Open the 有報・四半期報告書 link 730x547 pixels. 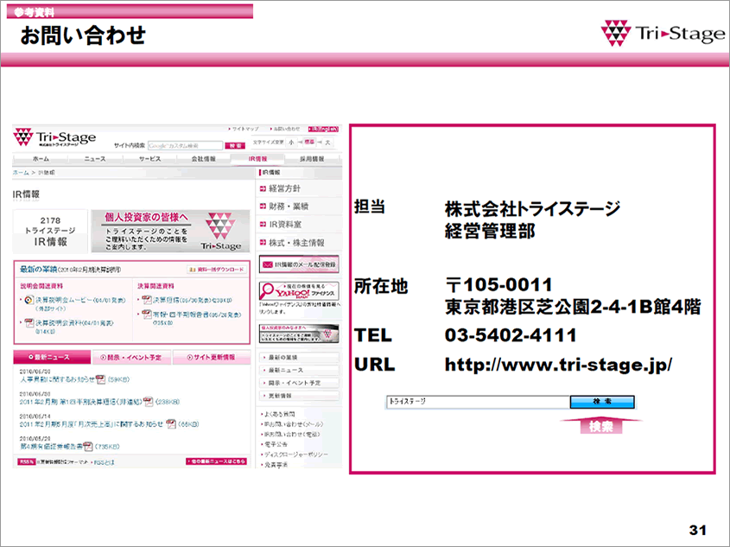click(x=197, y=315)
